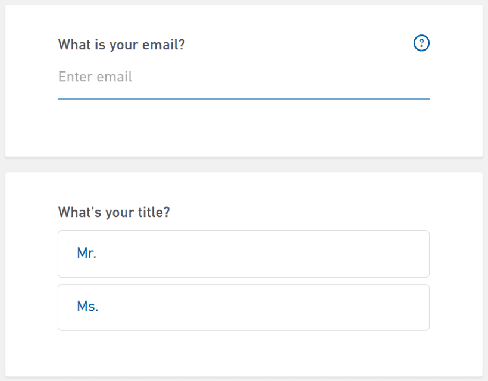Screen dimensions: 488x381
Task: Click into the Enter email field
Action: (x=243, y=77)
